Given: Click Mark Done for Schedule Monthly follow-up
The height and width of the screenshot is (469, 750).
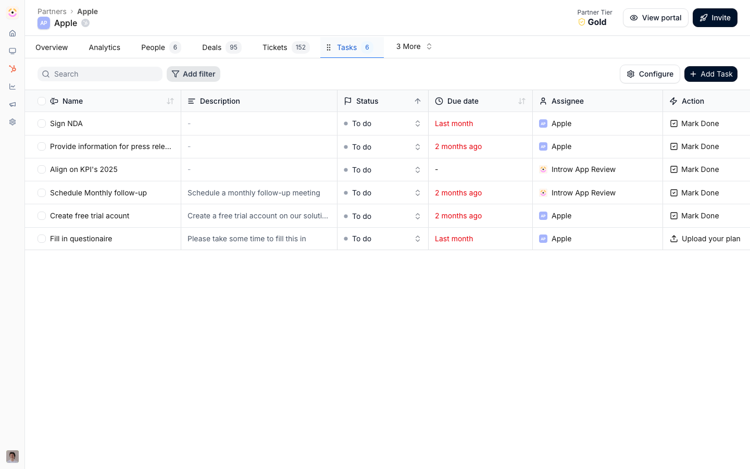Looking at the screenshot, I should click(694, 193).
